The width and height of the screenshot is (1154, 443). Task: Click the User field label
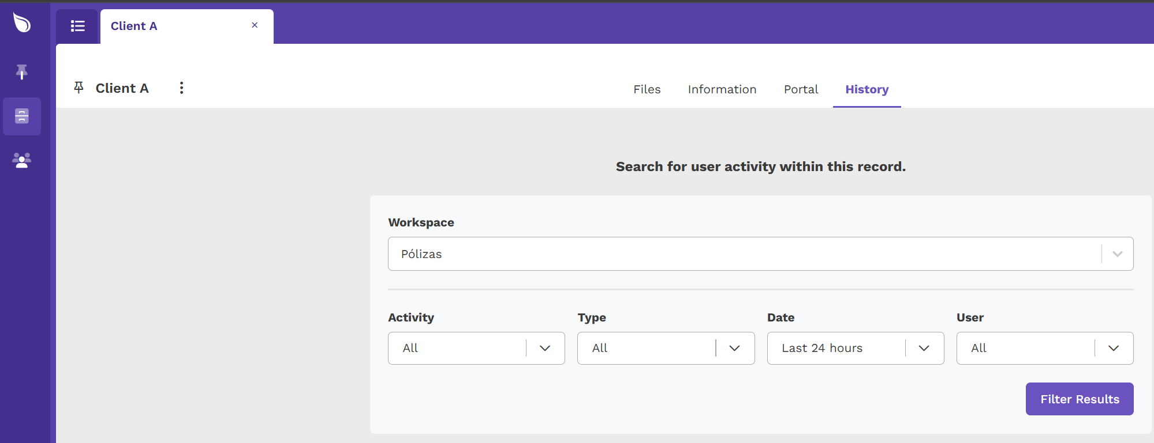click(x=970, y=317)
